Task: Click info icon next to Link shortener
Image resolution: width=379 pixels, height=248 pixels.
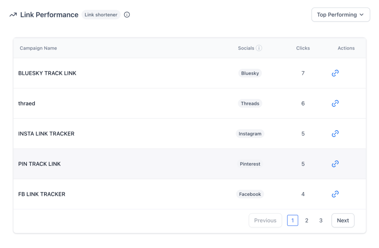Action: tap(127, 15)
